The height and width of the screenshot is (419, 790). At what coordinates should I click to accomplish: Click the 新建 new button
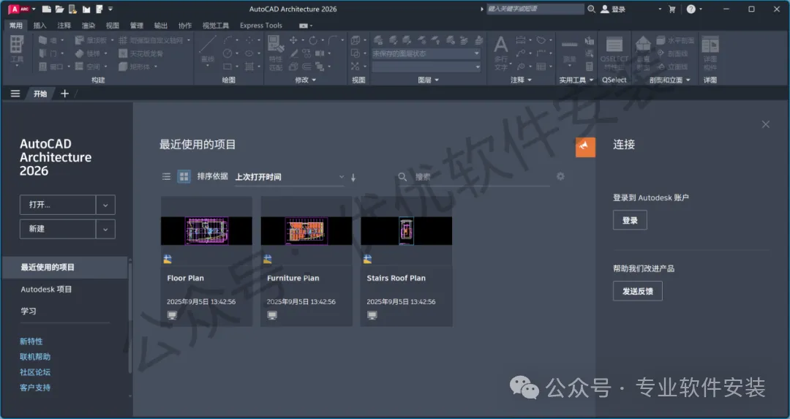(x=58, y=229)
